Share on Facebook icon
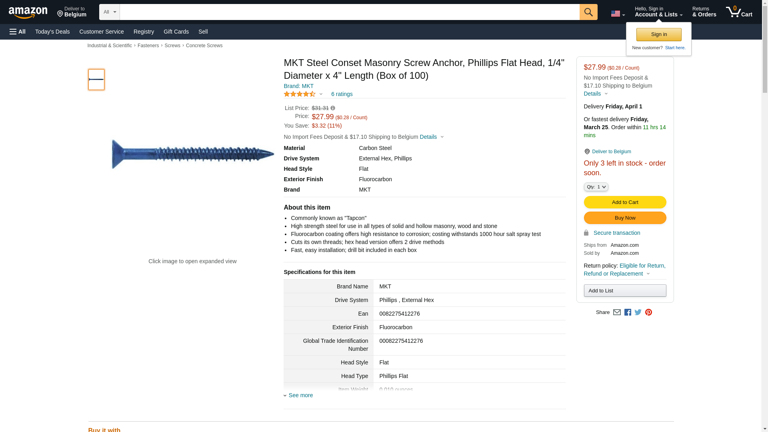The height and width of the screenshot is (432, 768). (x=628, y=312)
